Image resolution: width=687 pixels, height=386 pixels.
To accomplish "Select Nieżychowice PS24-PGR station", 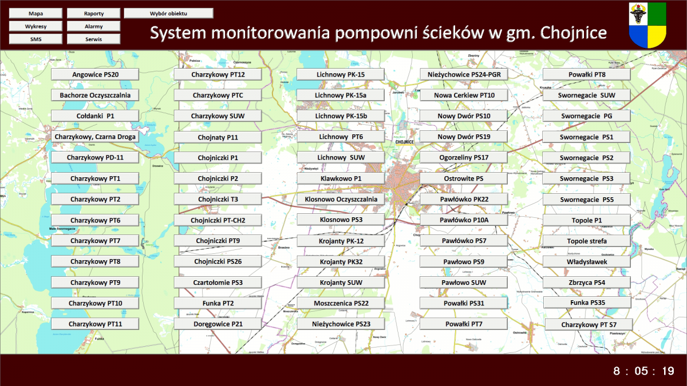I will click(464, 74).
